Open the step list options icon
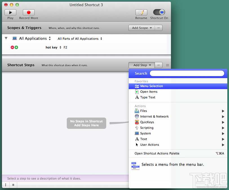 coord(168,65)
